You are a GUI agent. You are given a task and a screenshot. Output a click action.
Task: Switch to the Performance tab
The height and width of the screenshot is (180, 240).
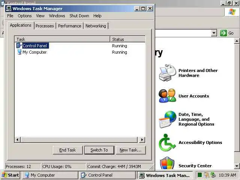[69, 26]
